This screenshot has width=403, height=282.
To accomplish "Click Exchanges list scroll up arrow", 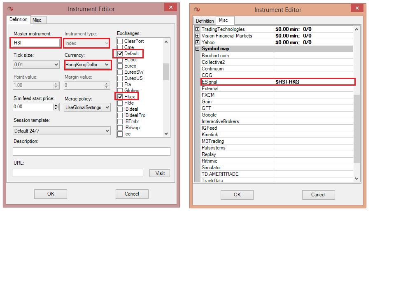I will 166,42.
